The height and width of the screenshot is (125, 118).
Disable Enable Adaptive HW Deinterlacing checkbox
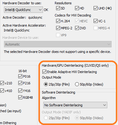click(44, 72)
